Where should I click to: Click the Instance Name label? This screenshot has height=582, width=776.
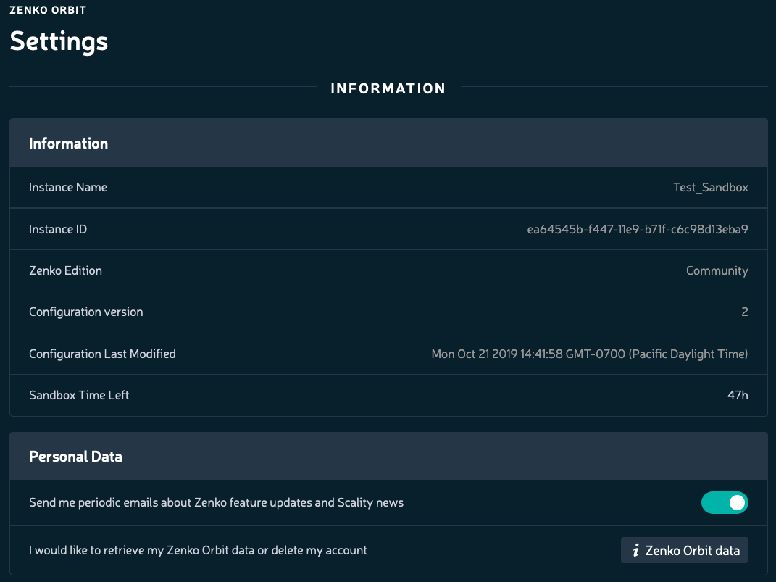click(68, 187)
